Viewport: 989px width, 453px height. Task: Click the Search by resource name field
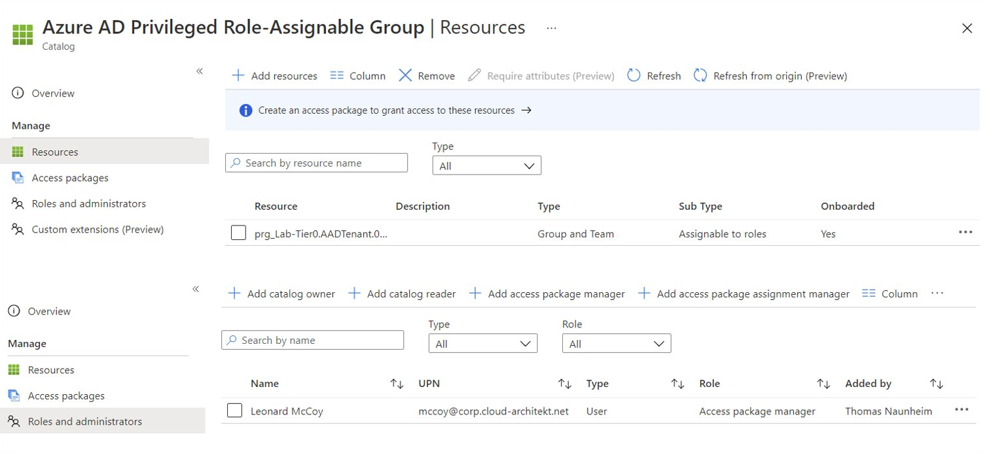coord(316,163)
